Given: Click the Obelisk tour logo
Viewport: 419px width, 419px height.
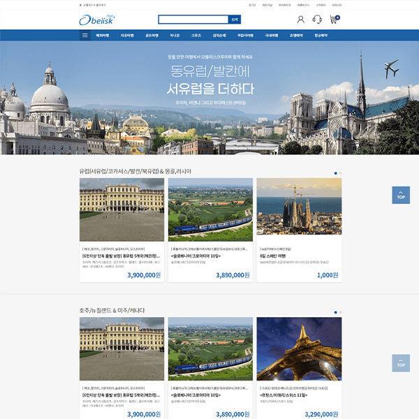Looking at the screenshot, I should tap(97, 20).
